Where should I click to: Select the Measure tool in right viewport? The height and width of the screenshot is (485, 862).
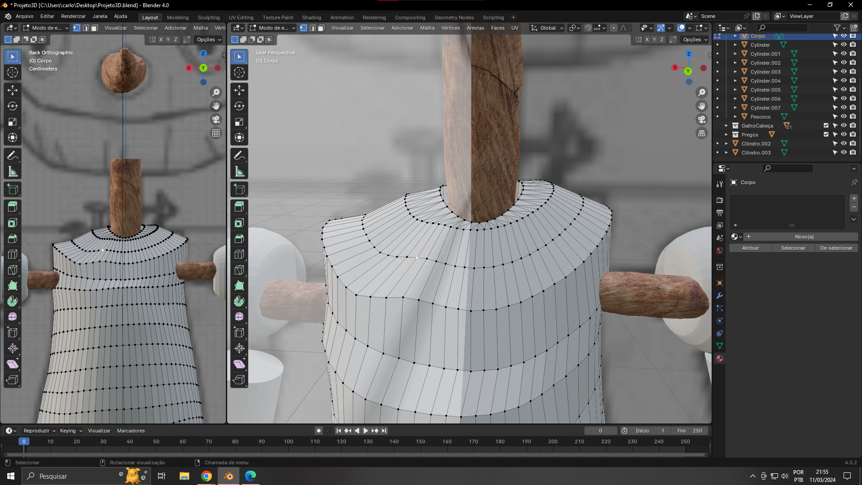(x=239, y=172)
